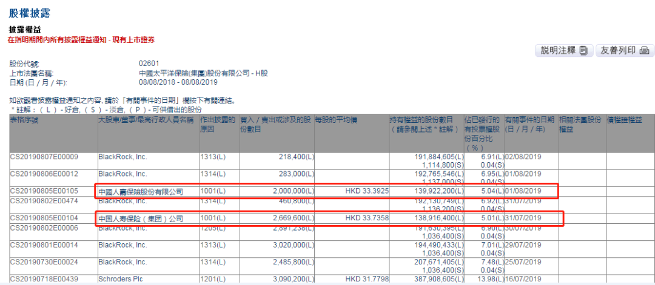Select form number CS20190718E00439
Screen dimensions: 655x285
(x=44, y=279)
